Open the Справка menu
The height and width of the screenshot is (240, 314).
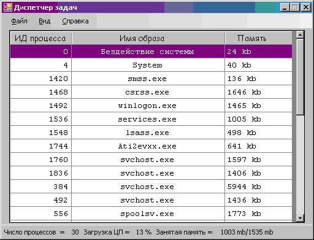pyautogui.click(x=75, y=21)
